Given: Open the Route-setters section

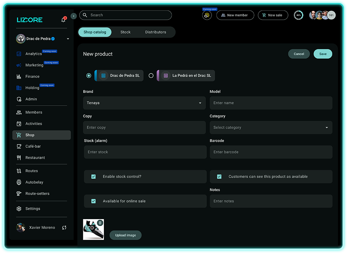Looking at the screenshot, I should [x=37, y=194].
